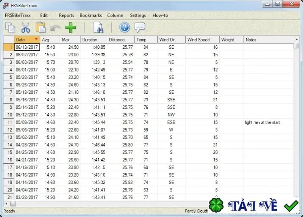Click wind direction cell E
This screenshot has height=217, width=303.
click(171, 70)
